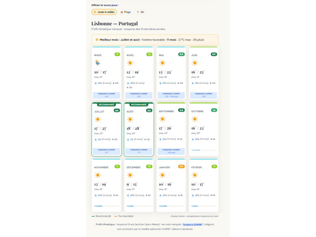Click the sun icon in the Avril card

pyautogui.click(x=130, y=63)
